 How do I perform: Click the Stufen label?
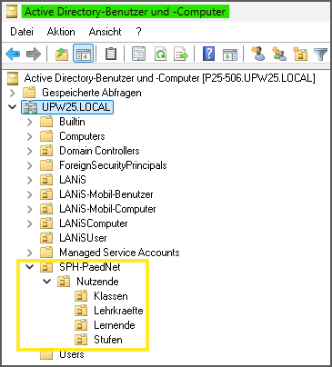pos(108,340)
